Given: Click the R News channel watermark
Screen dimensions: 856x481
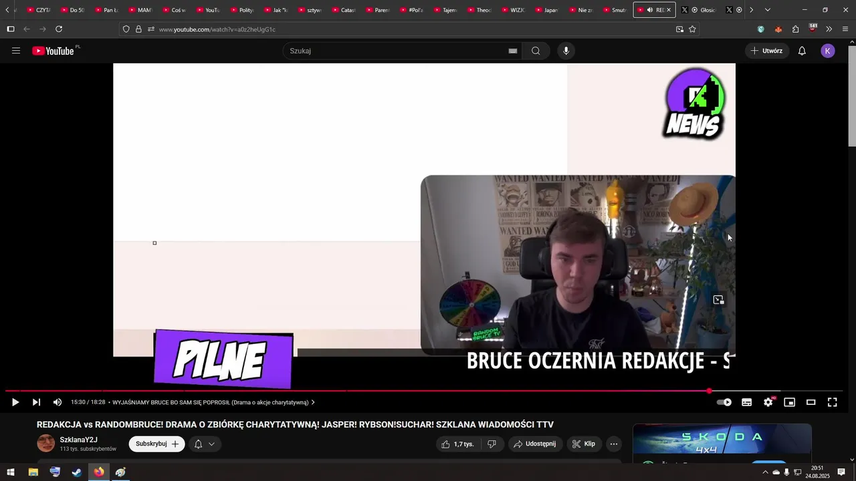Looking at the screenshot, I should point(694,104).
